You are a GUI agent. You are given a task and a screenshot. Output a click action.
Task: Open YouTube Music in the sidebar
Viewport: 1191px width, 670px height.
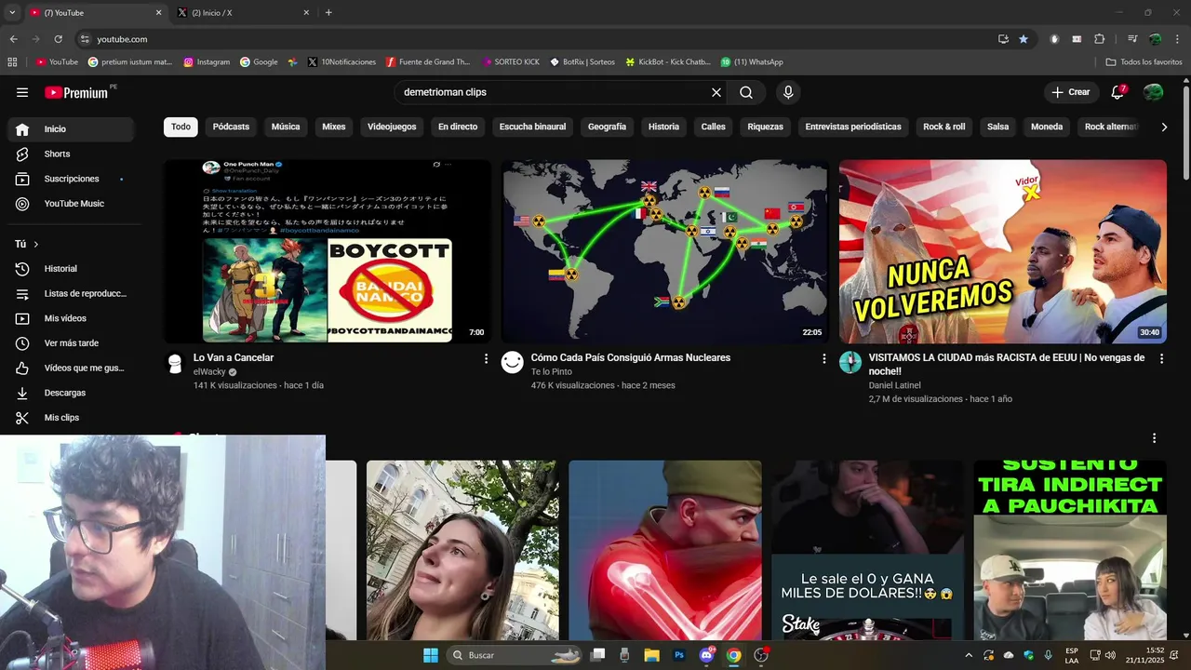(x=71, y=204)
